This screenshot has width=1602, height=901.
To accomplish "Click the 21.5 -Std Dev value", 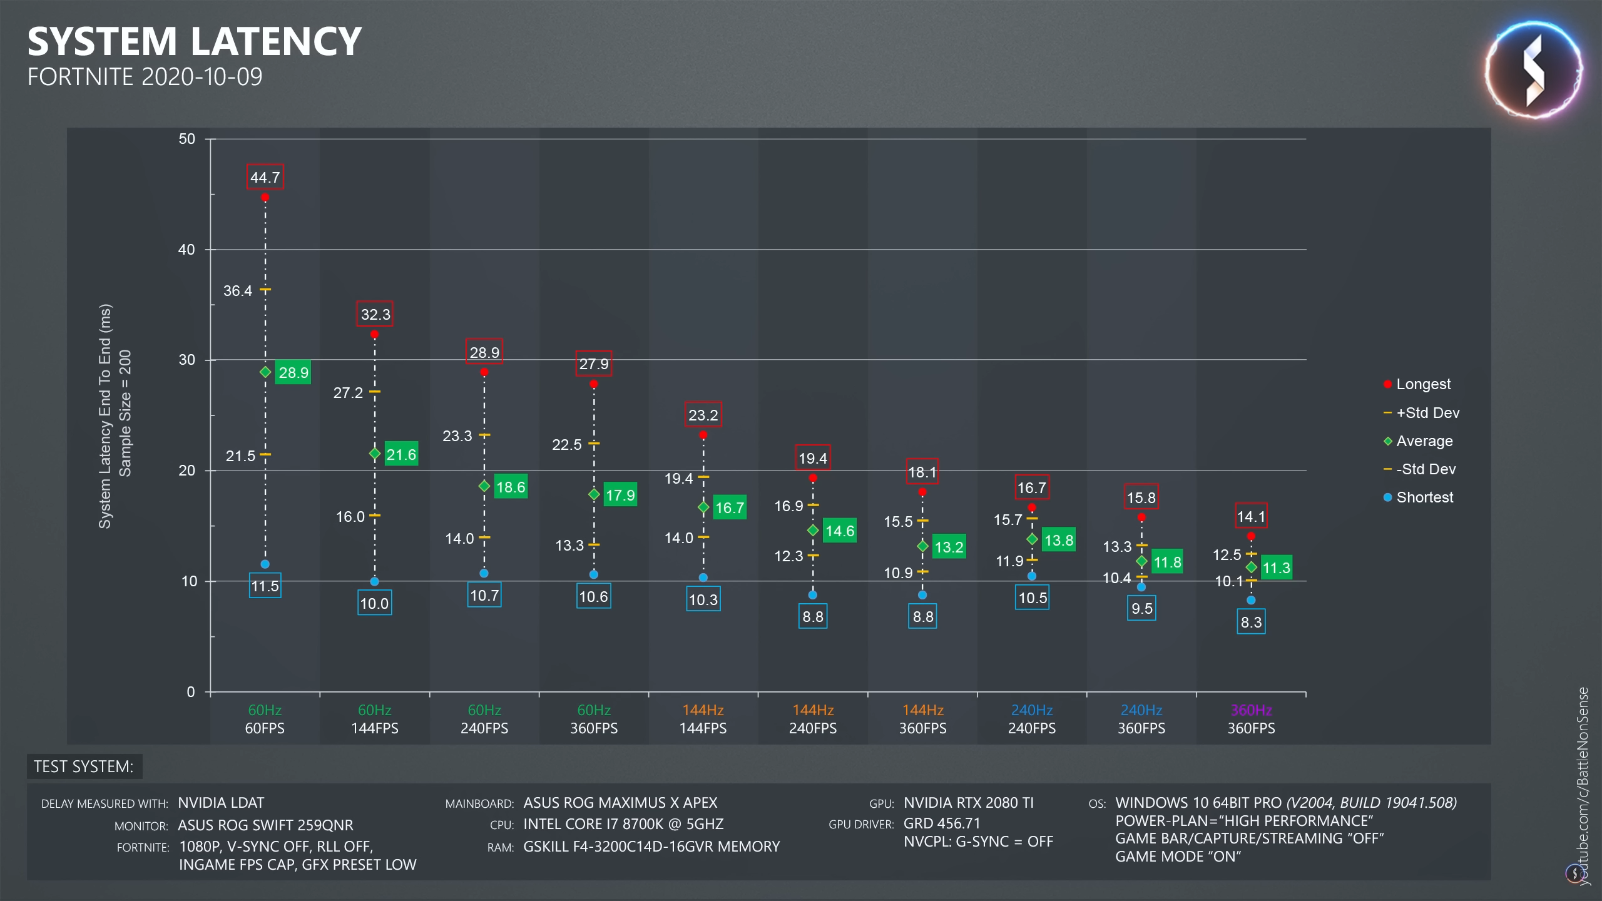I will point(241,456).
